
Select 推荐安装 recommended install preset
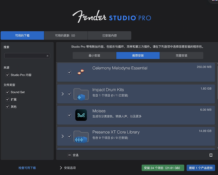(x=138, y=55)
